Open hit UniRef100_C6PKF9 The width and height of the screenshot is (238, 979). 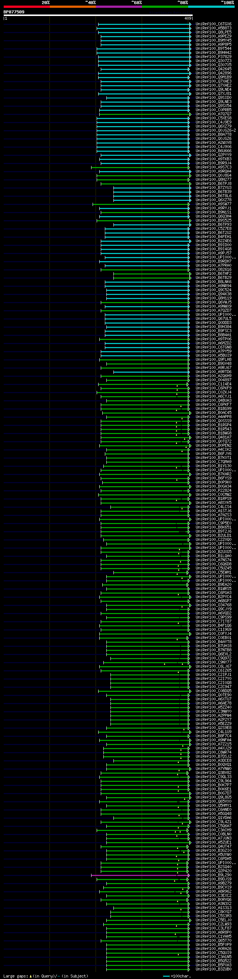tap(213, 388)
